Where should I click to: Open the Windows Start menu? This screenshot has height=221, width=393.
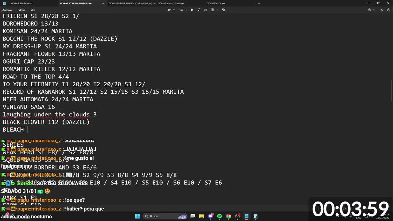(x=138, y=216)
